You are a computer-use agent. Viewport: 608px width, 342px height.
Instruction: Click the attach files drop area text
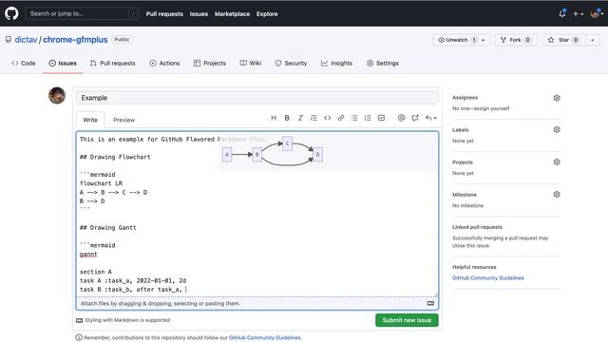point(161,304)
